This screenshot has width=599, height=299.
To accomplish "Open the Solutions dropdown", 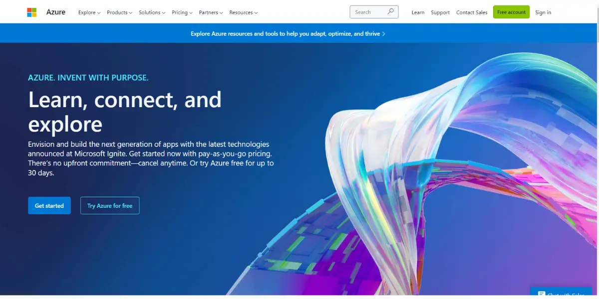I will click(x=152, y=12).
